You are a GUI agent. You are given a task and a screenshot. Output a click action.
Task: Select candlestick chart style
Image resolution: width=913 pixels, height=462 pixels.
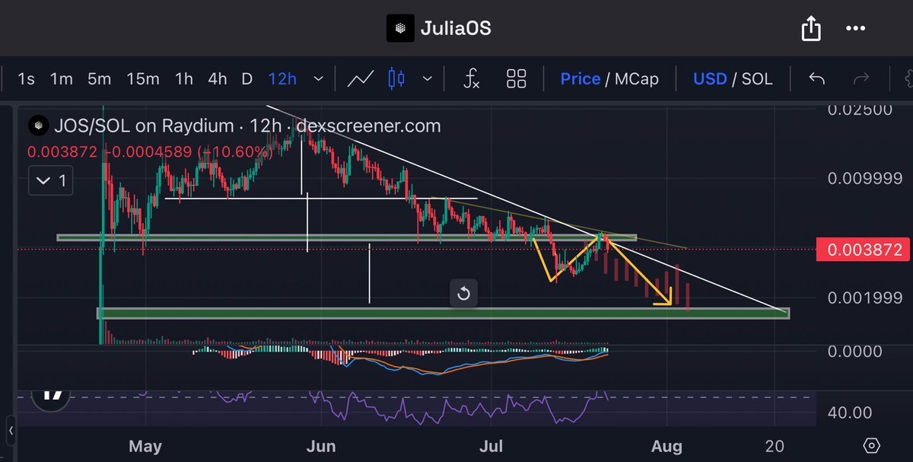(x=397, y=78)
